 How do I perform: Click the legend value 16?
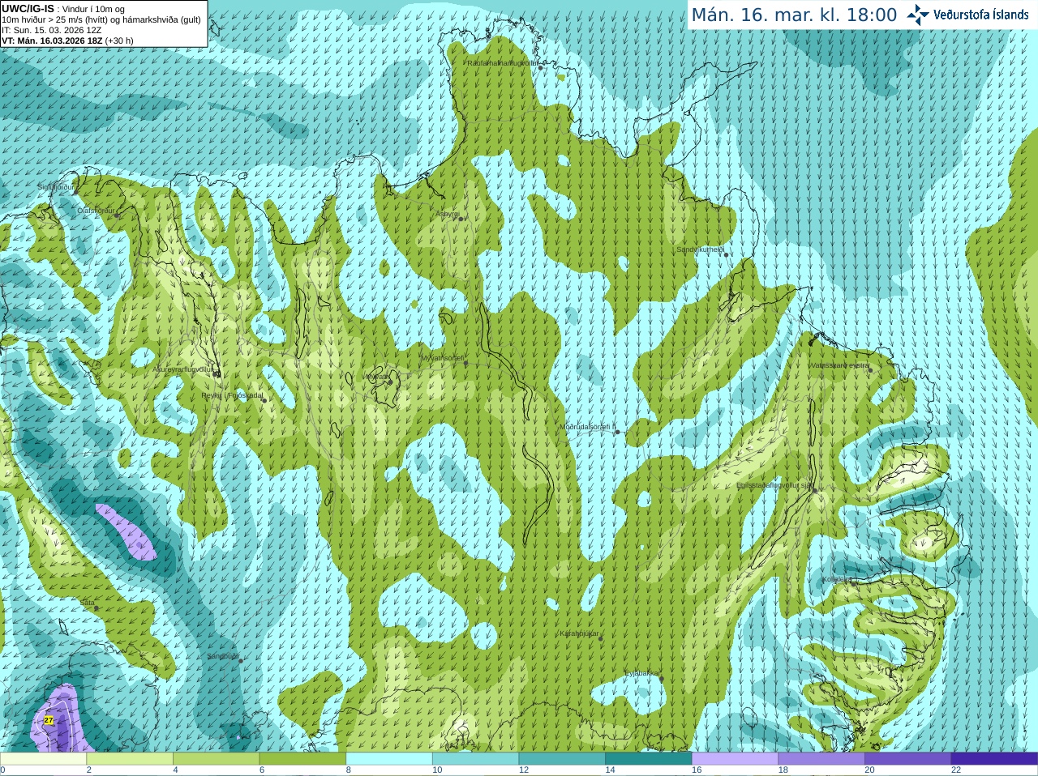click(x=697, y=770)
